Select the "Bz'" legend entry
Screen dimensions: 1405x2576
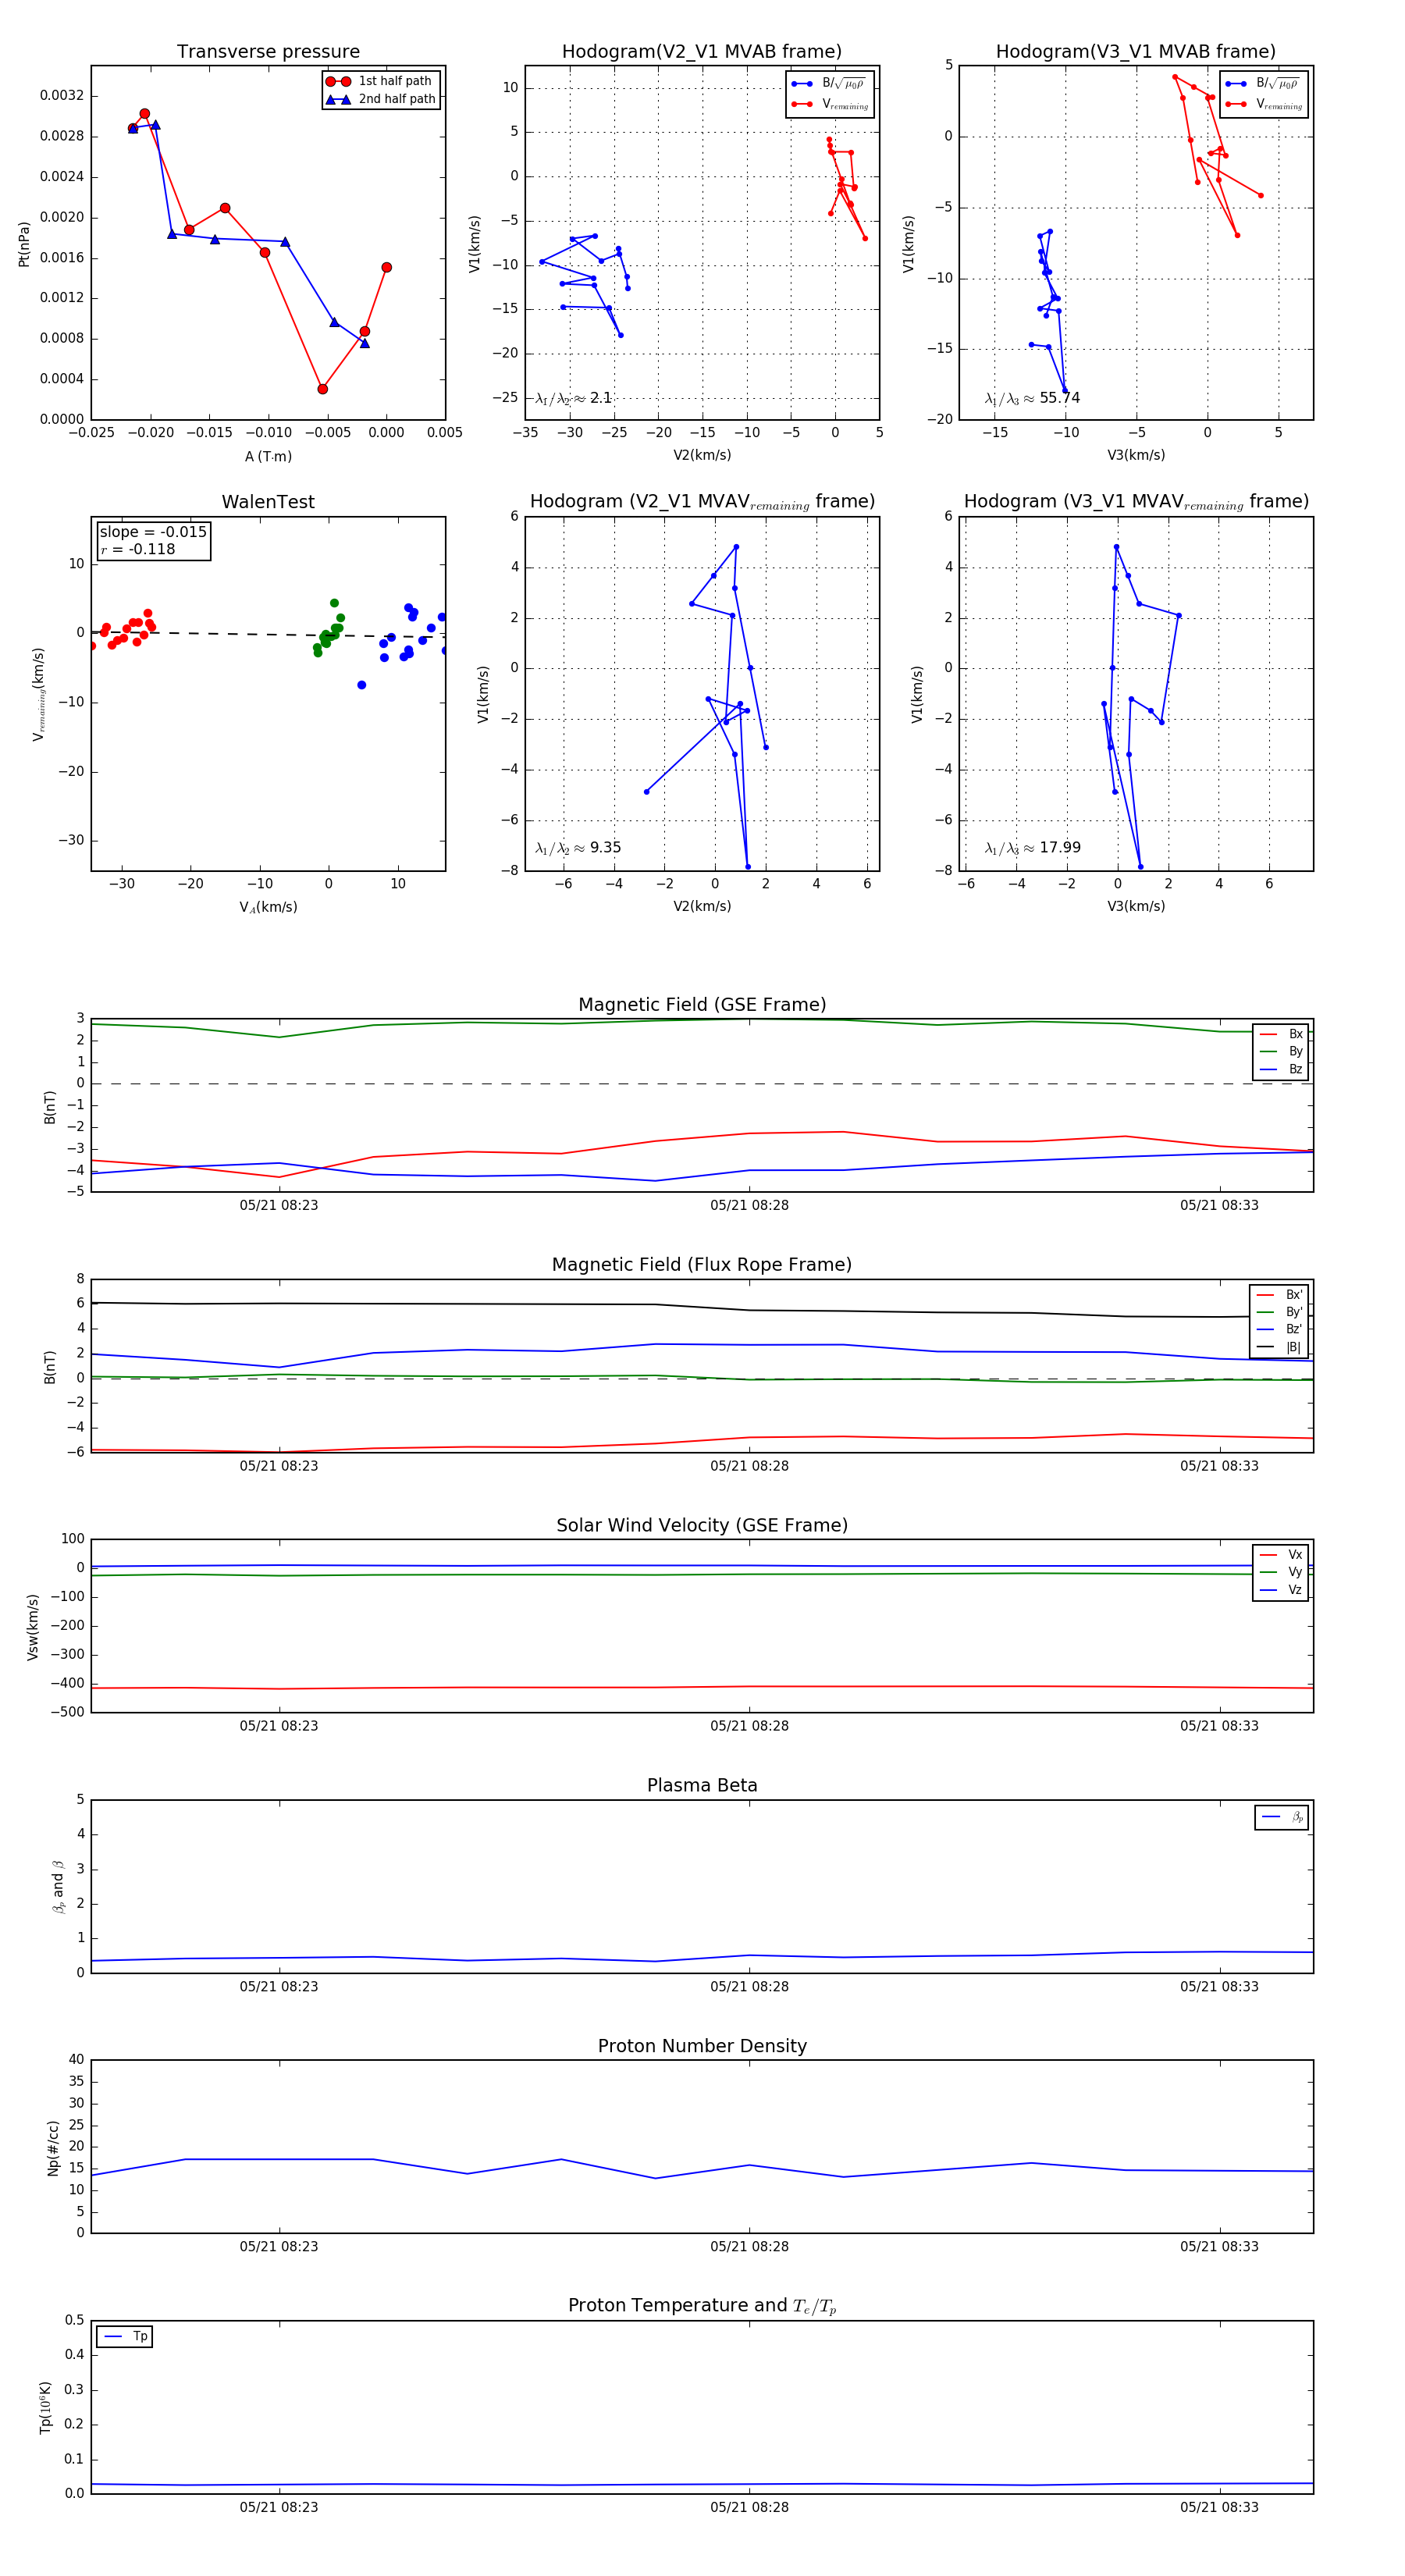[x=1279, y=1329]
